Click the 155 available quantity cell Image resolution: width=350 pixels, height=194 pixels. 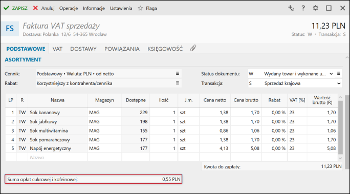pyautogui.click(x=136, y=131)
